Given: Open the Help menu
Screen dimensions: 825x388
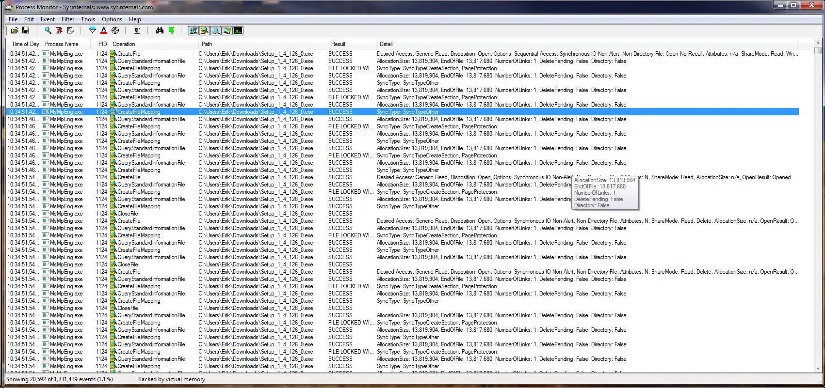Looking at the screenshot, I should coord(135,19).
